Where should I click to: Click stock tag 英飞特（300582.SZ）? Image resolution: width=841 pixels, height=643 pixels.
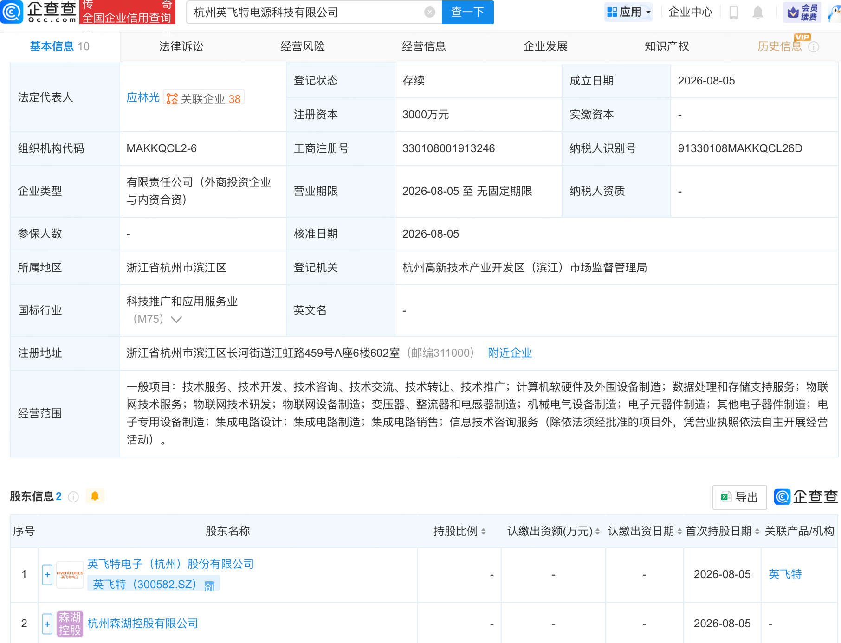click(154, 584)
